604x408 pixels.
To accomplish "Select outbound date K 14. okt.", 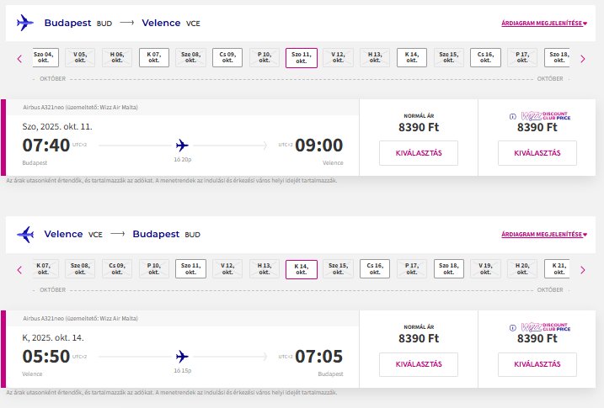I will tap(411, 58).
